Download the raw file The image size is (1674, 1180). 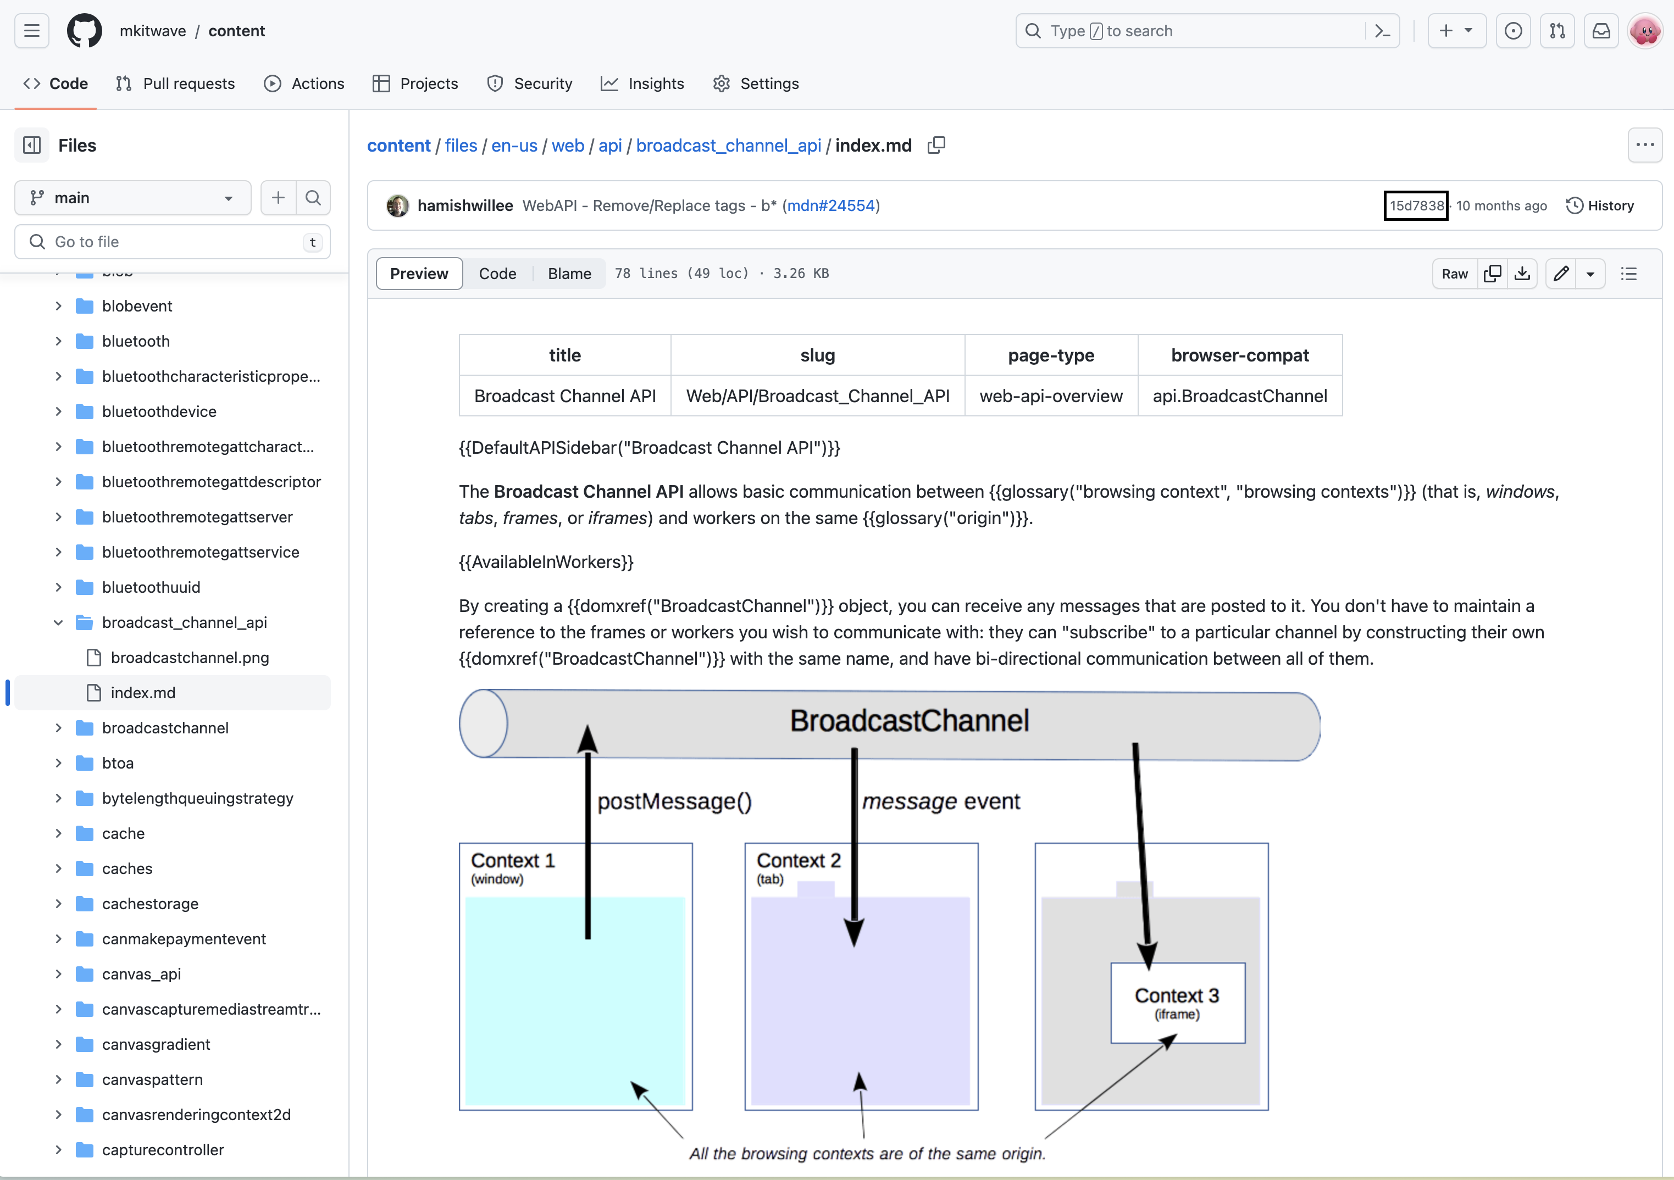(x=1522, y=274)
